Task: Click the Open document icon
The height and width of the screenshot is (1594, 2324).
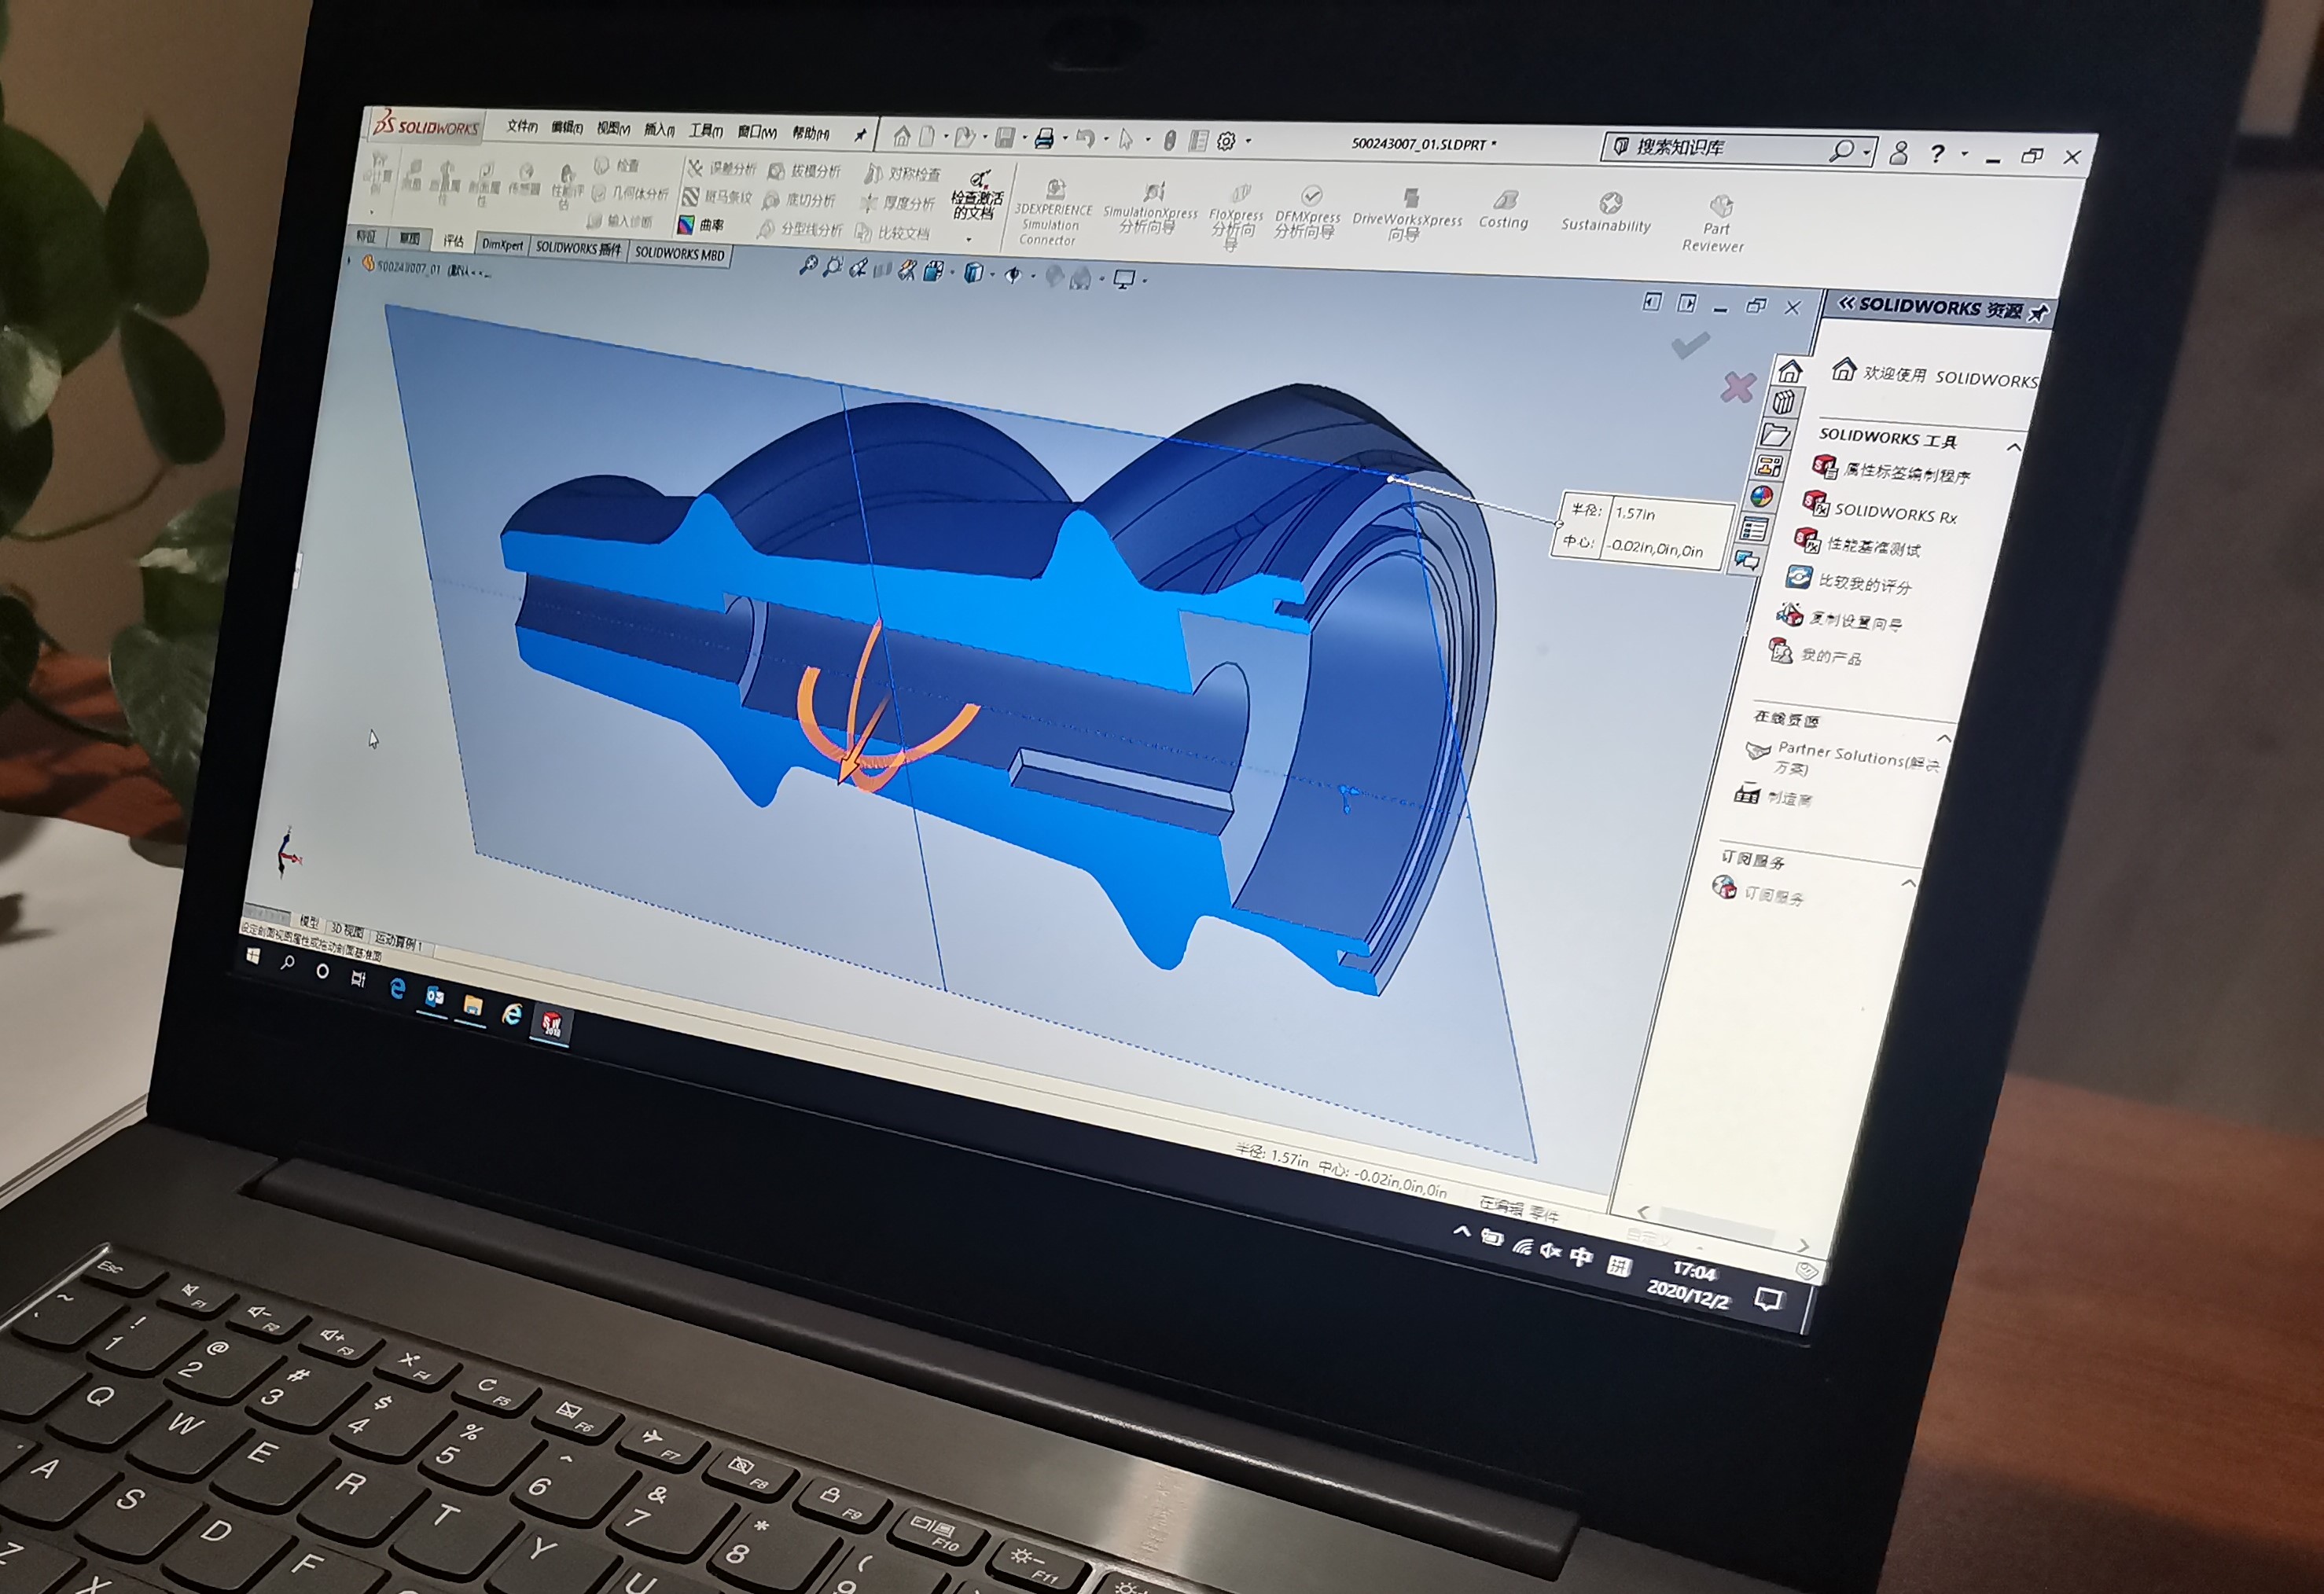Action: coord(964,137)
